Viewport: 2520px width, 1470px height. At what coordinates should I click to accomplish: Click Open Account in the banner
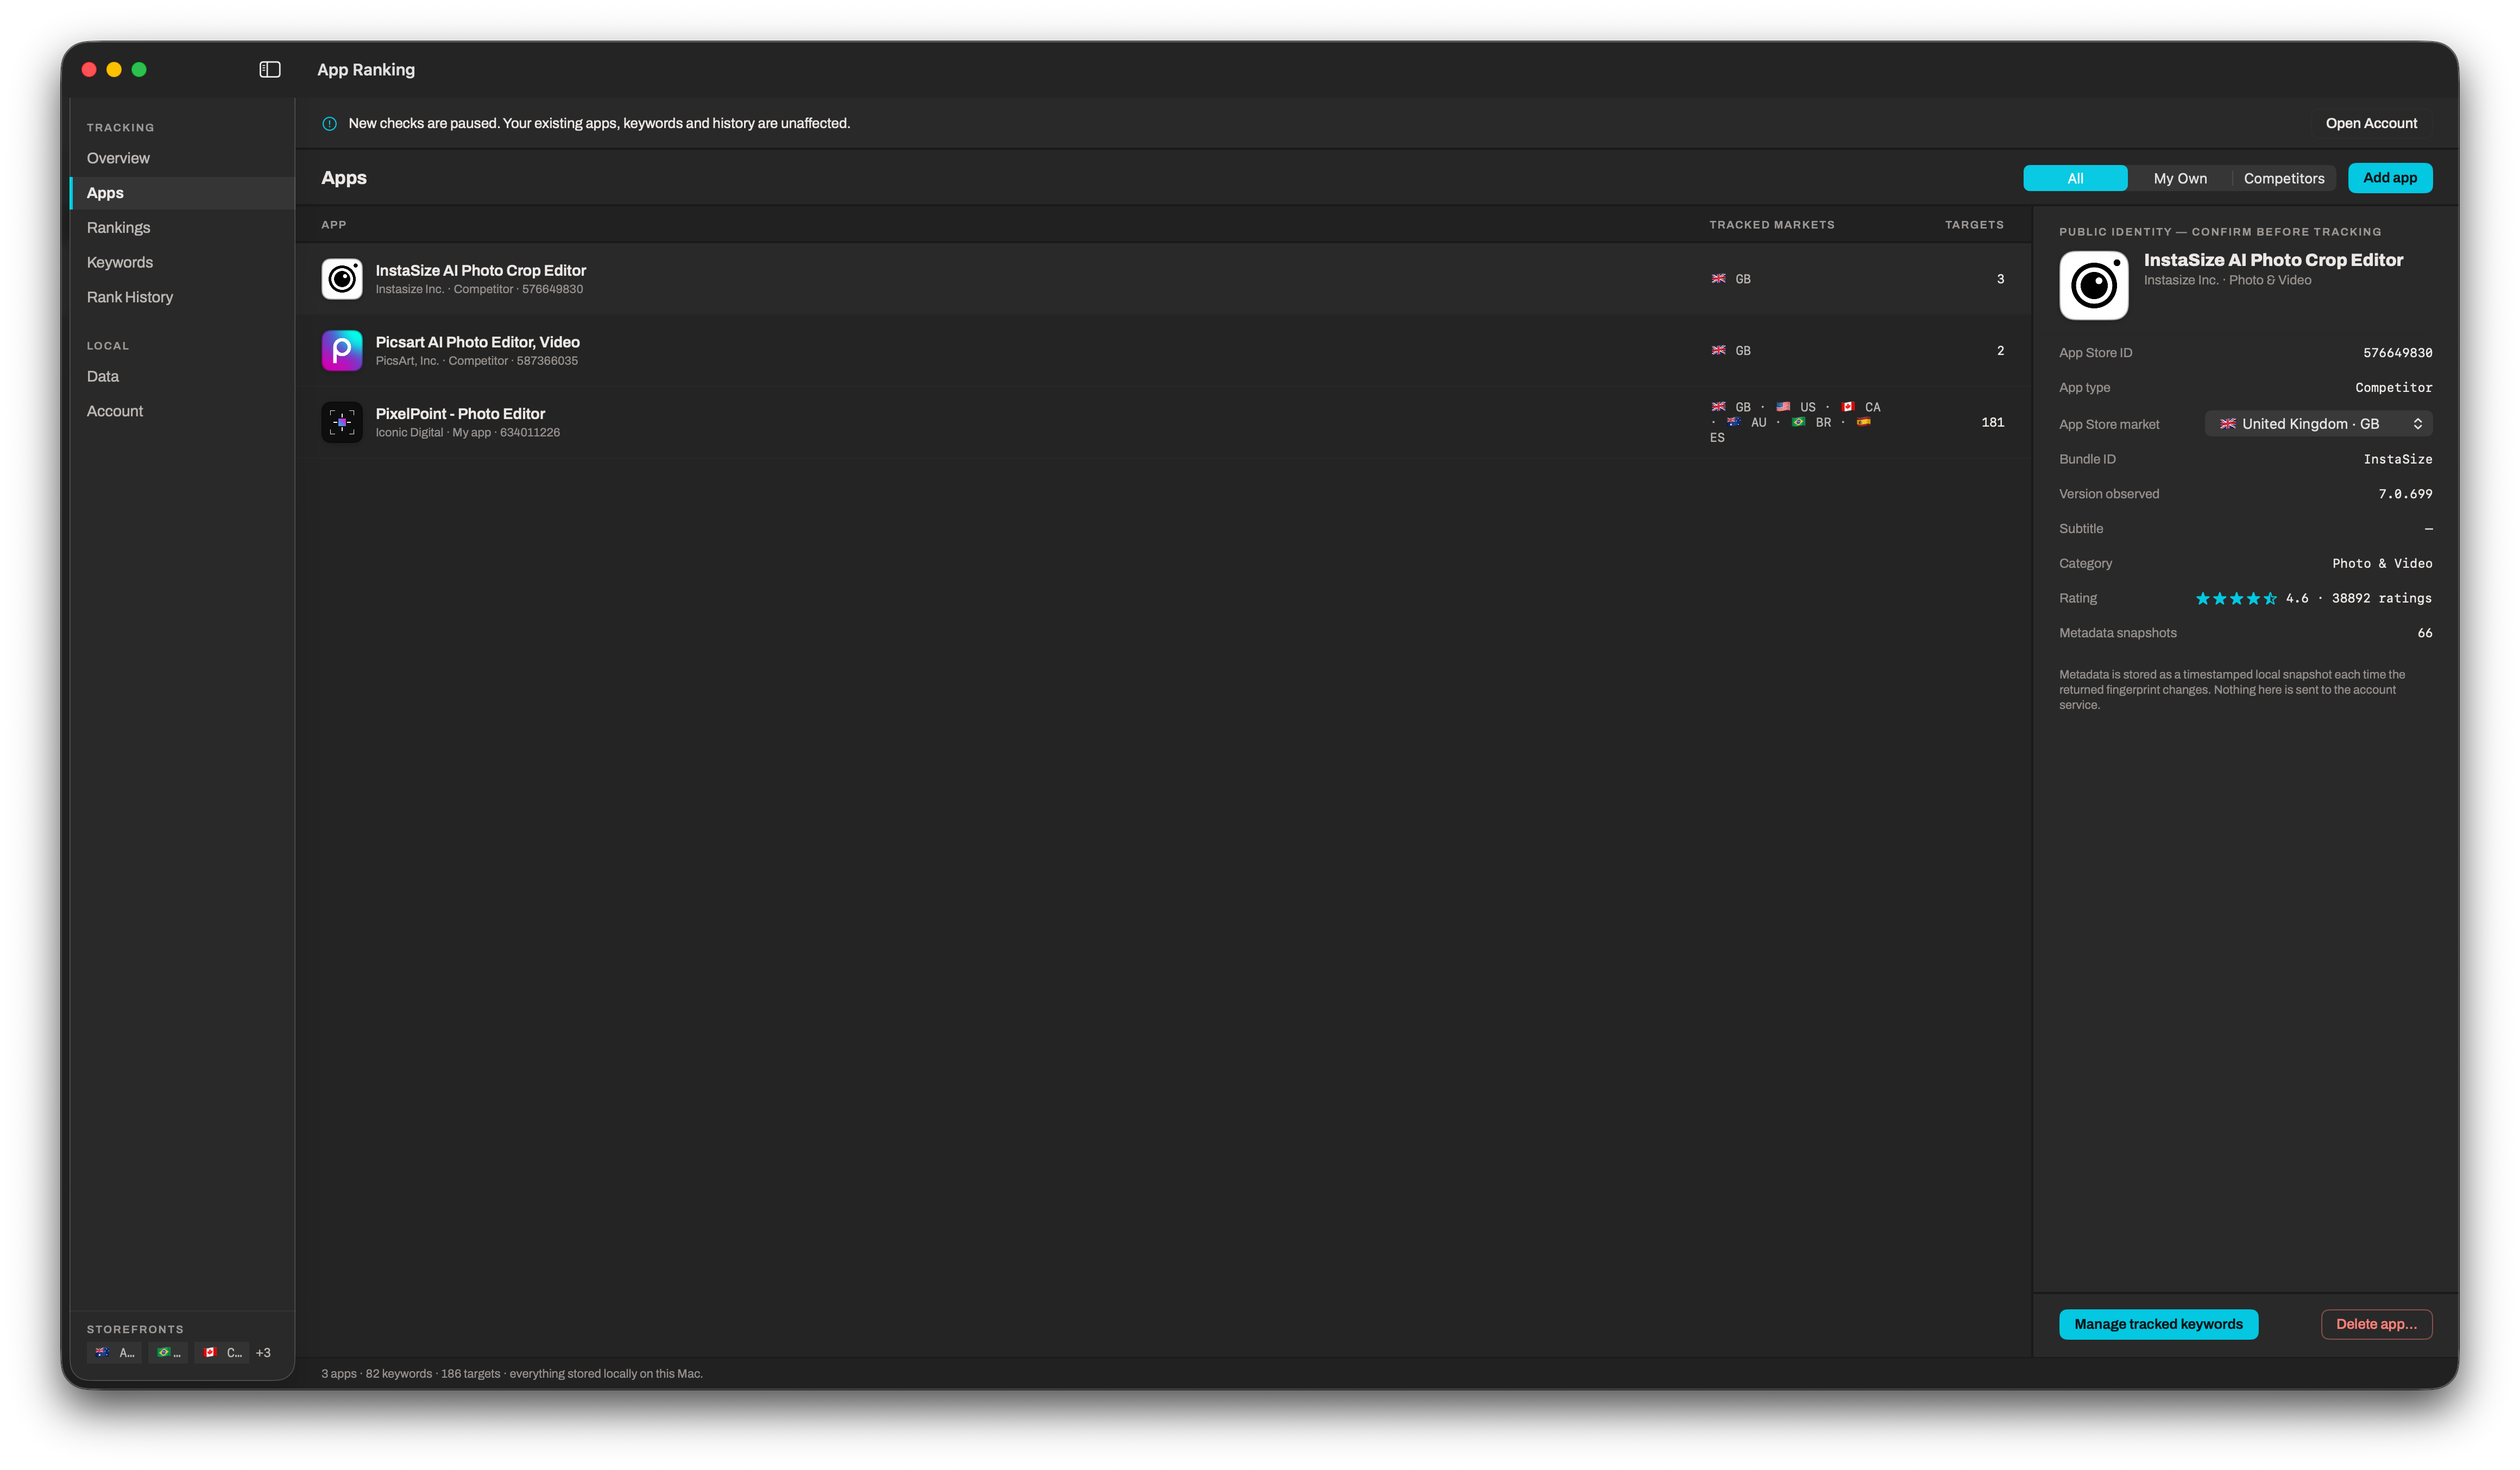pos(2371,124)
